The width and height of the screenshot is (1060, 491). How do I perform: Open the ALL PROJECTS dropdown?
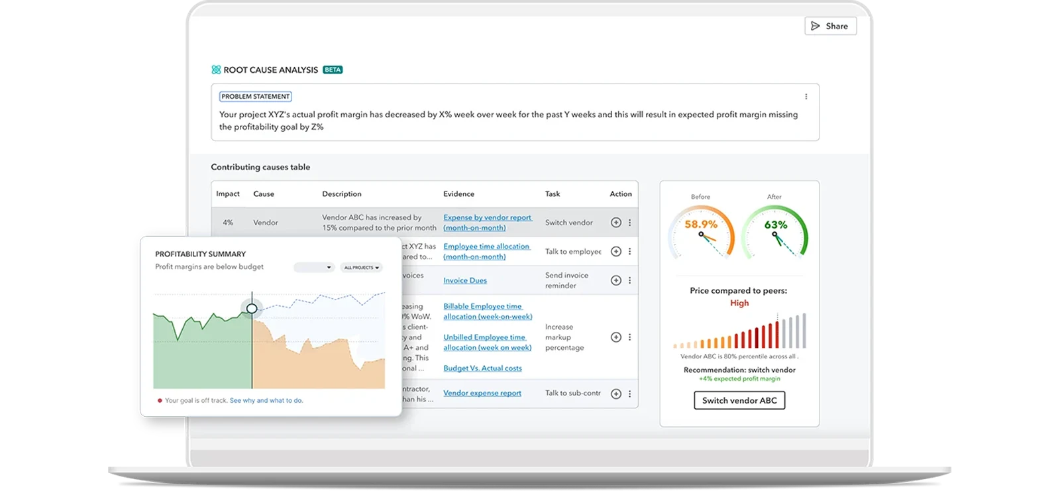click(362, 268)
